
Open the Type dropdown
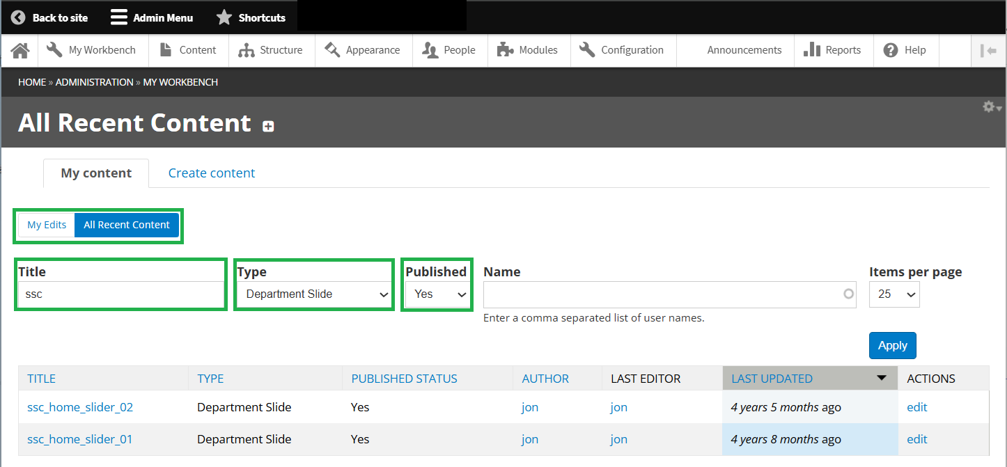pos(315,294)
